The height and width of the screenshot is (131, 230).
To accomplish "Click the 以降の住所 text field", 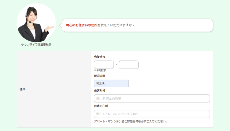I will (x=152, y=114).
